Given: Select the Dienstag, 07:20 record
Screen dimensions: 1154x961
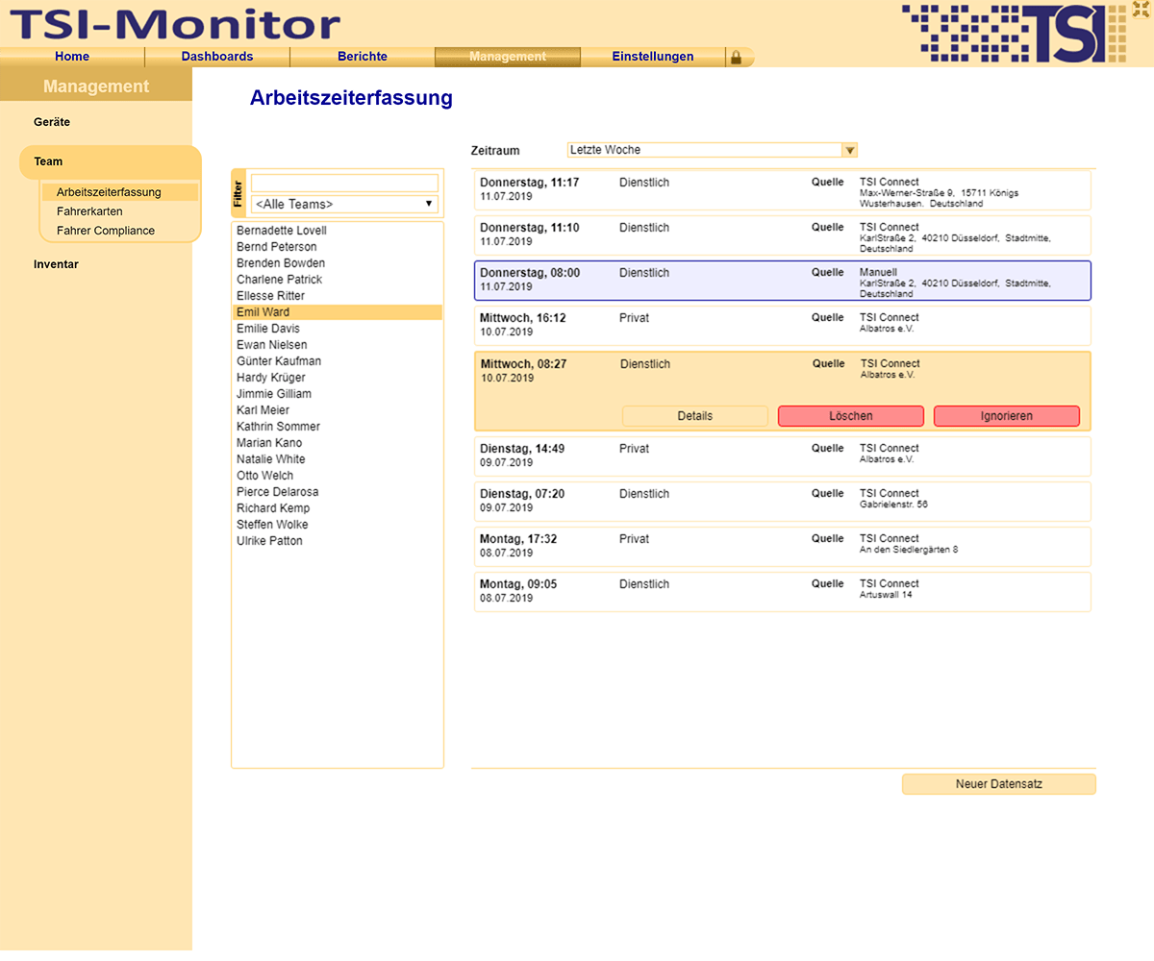Looking at the screenshot, I should (783, 502).
